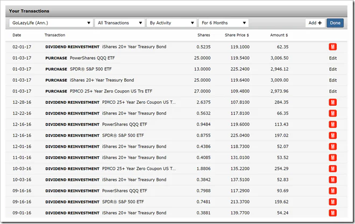Edit the SPDR S&P 500 ETF purchase
Screen dimensions: 355x224
(333, 69)
